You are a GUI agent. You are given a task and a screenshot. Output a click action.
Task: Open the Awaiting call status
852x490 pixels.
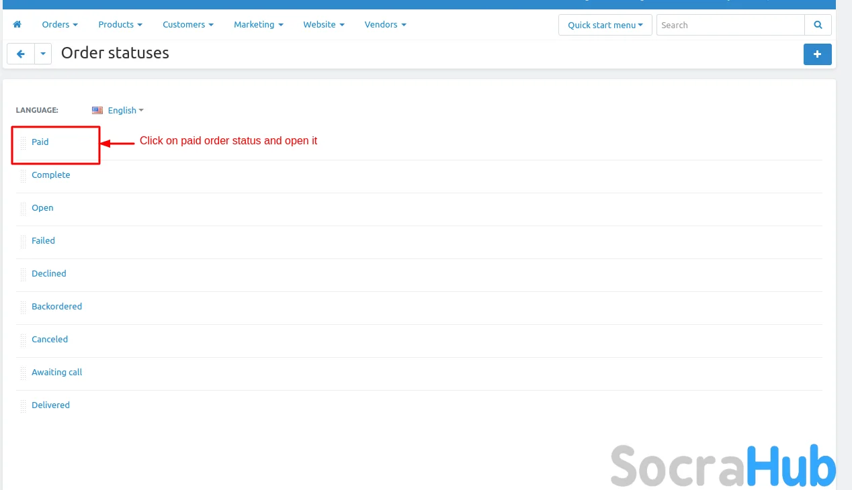click(56, 373)
